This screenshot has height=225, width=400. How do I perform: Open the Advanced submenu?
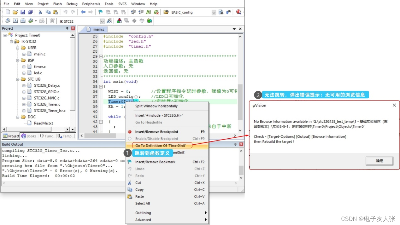coord(167,220)
